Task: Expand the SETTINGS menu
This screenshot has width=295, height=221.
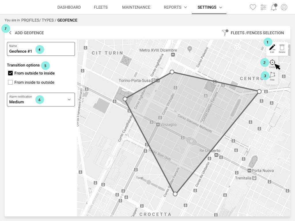Action: (210, 7)
